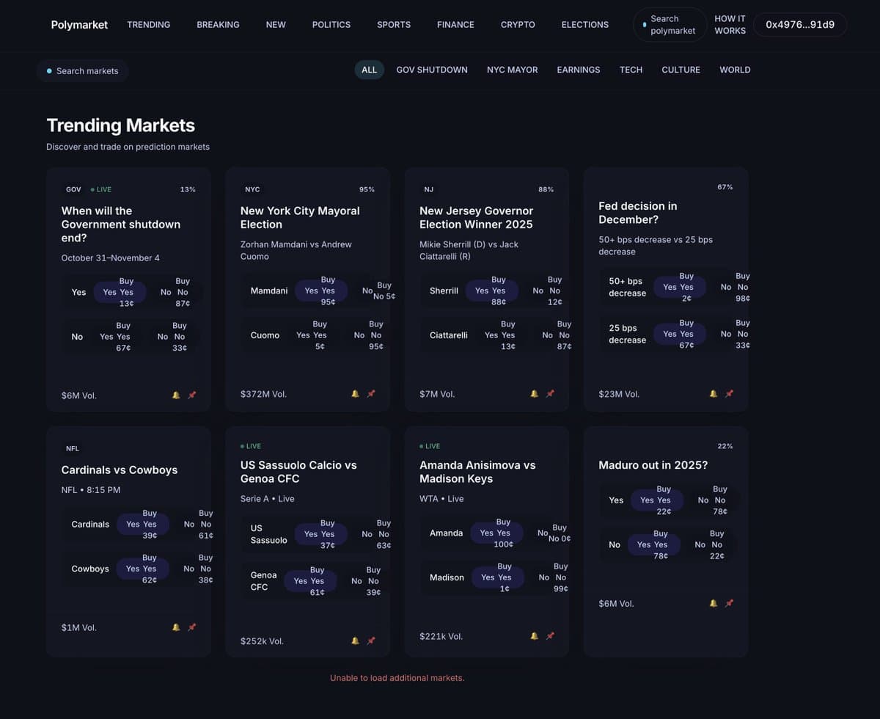The width and height of the screenshot is (880, 719).
Task: Pin the Fed decision in December market
Action: [729, 393]
